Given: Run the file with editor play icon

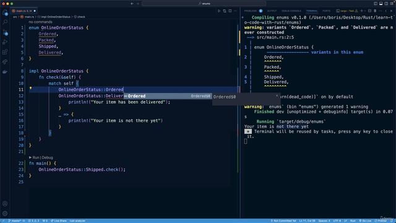Looking at the screenshot, I should click(219, 11).
